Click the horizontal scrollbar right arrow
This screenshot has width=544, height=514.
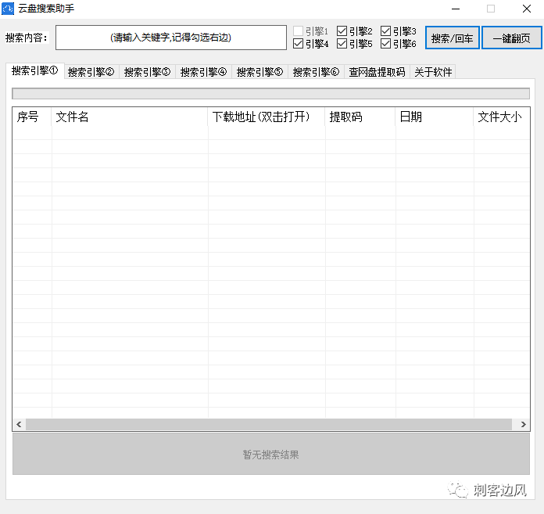point(523,424)
